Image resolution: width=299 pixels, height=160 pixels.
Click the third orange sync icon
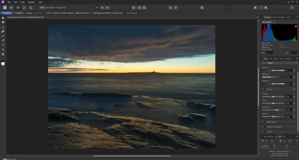(144, 7)
